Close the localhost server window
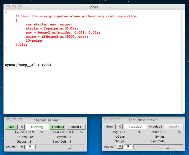Viewport: 189px width, 155px height. point(106,120)
